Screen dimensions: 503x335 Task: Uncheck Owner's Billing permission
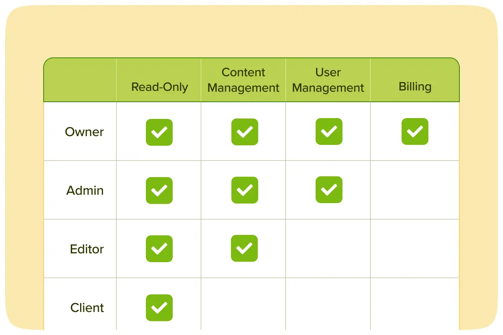(415, 131)
